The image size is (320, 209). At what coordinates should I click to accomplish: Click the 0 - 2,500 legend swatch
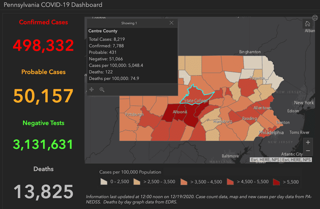tap(103, 182)
